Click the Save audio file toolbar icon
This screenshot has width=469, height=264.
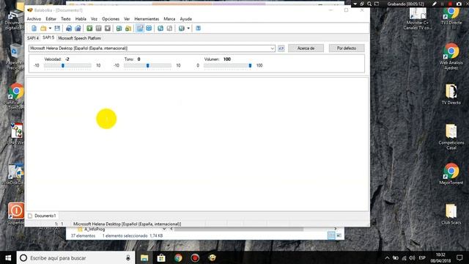point(69,29)
